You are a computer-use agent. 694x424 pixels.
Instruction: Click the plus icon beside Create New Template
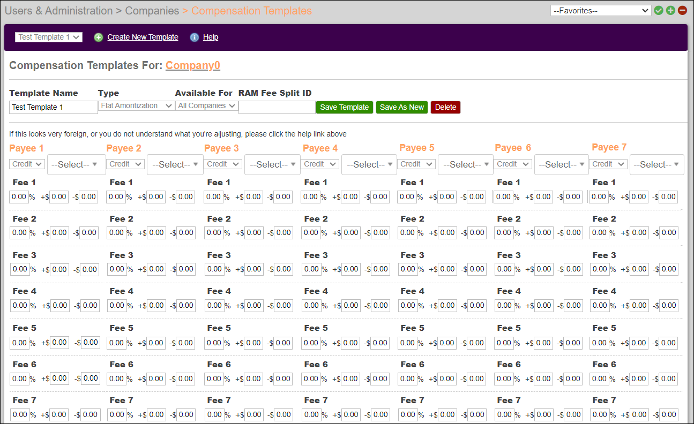[x=98, y=37]
